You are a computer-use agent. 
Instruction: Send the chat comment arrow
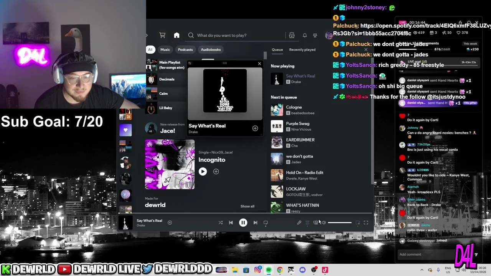click(x=476, y=255)
